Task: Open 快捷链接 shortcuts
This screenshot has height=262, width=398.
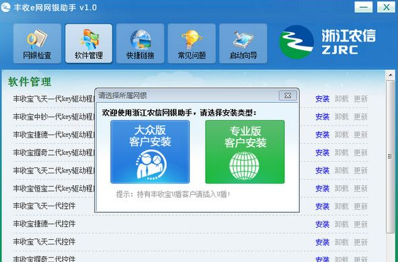Action: (x=140, y=44)
